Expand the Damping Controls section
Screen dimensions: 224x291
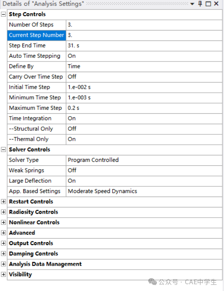(4, 253)
